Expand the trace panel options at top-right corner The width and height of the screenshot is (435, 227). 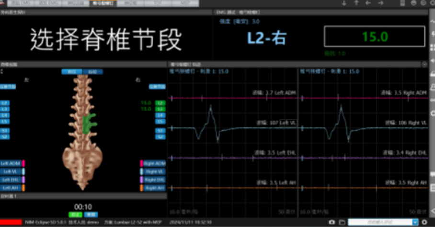[x=424, y=64]
